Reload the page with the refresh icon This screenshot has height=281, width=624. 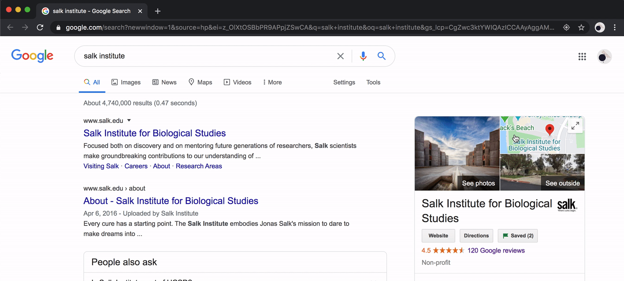coord(40,27)
